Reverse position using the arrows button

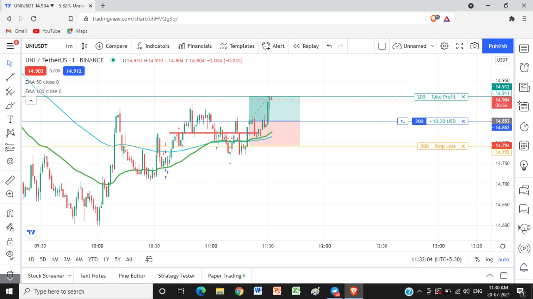tap(403, 121)
